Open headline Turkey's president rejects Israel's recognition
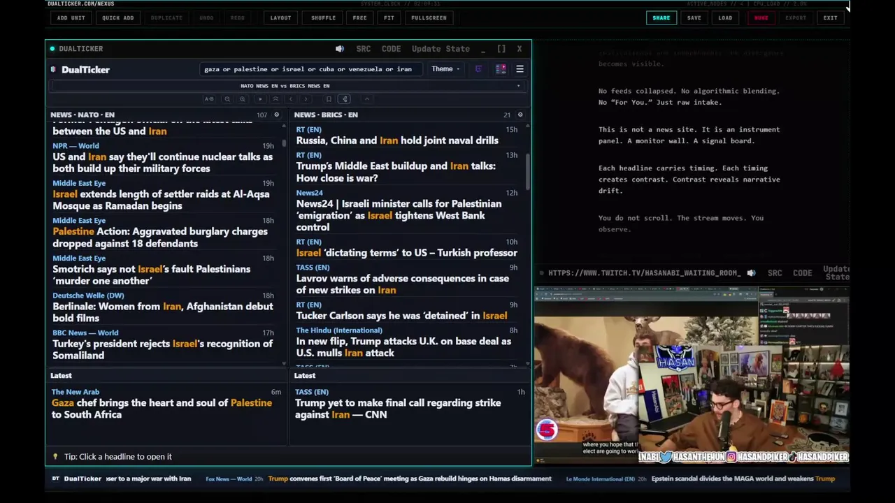 [162, 349]
